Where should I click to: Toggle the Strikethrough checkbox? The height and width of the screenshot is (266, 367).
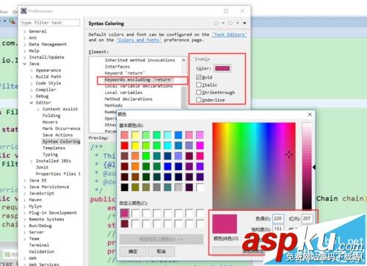click(x=199, y=93)
